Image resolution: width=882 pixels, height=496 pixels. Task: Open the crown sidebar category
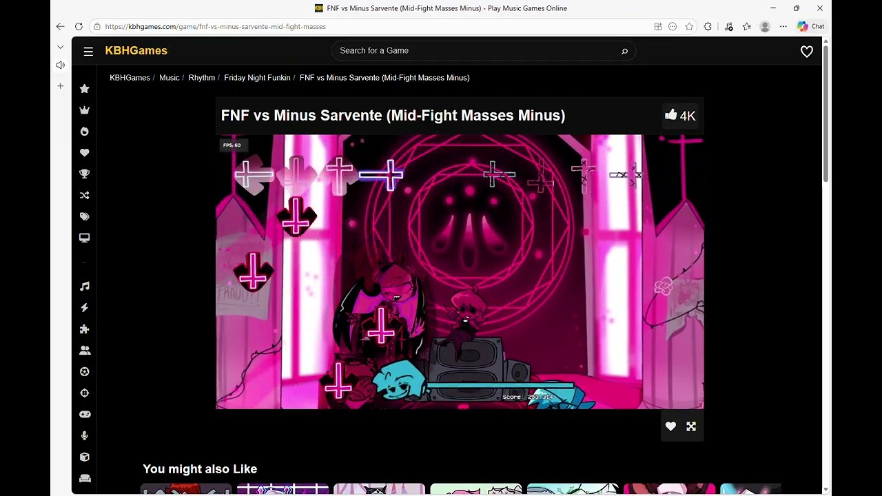point(85,110)
